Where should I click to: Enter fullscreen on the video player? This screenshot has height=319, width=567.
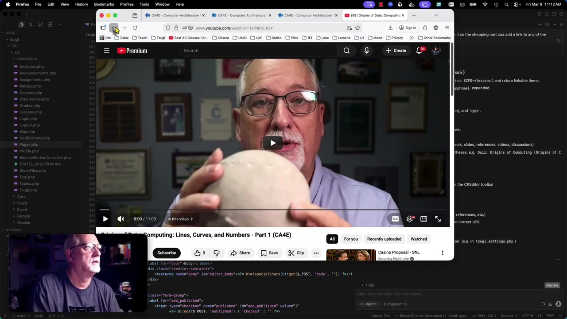pos(438,219)
